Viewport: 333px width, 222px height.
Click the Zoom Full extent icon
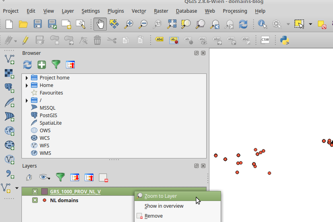[172, 24]
